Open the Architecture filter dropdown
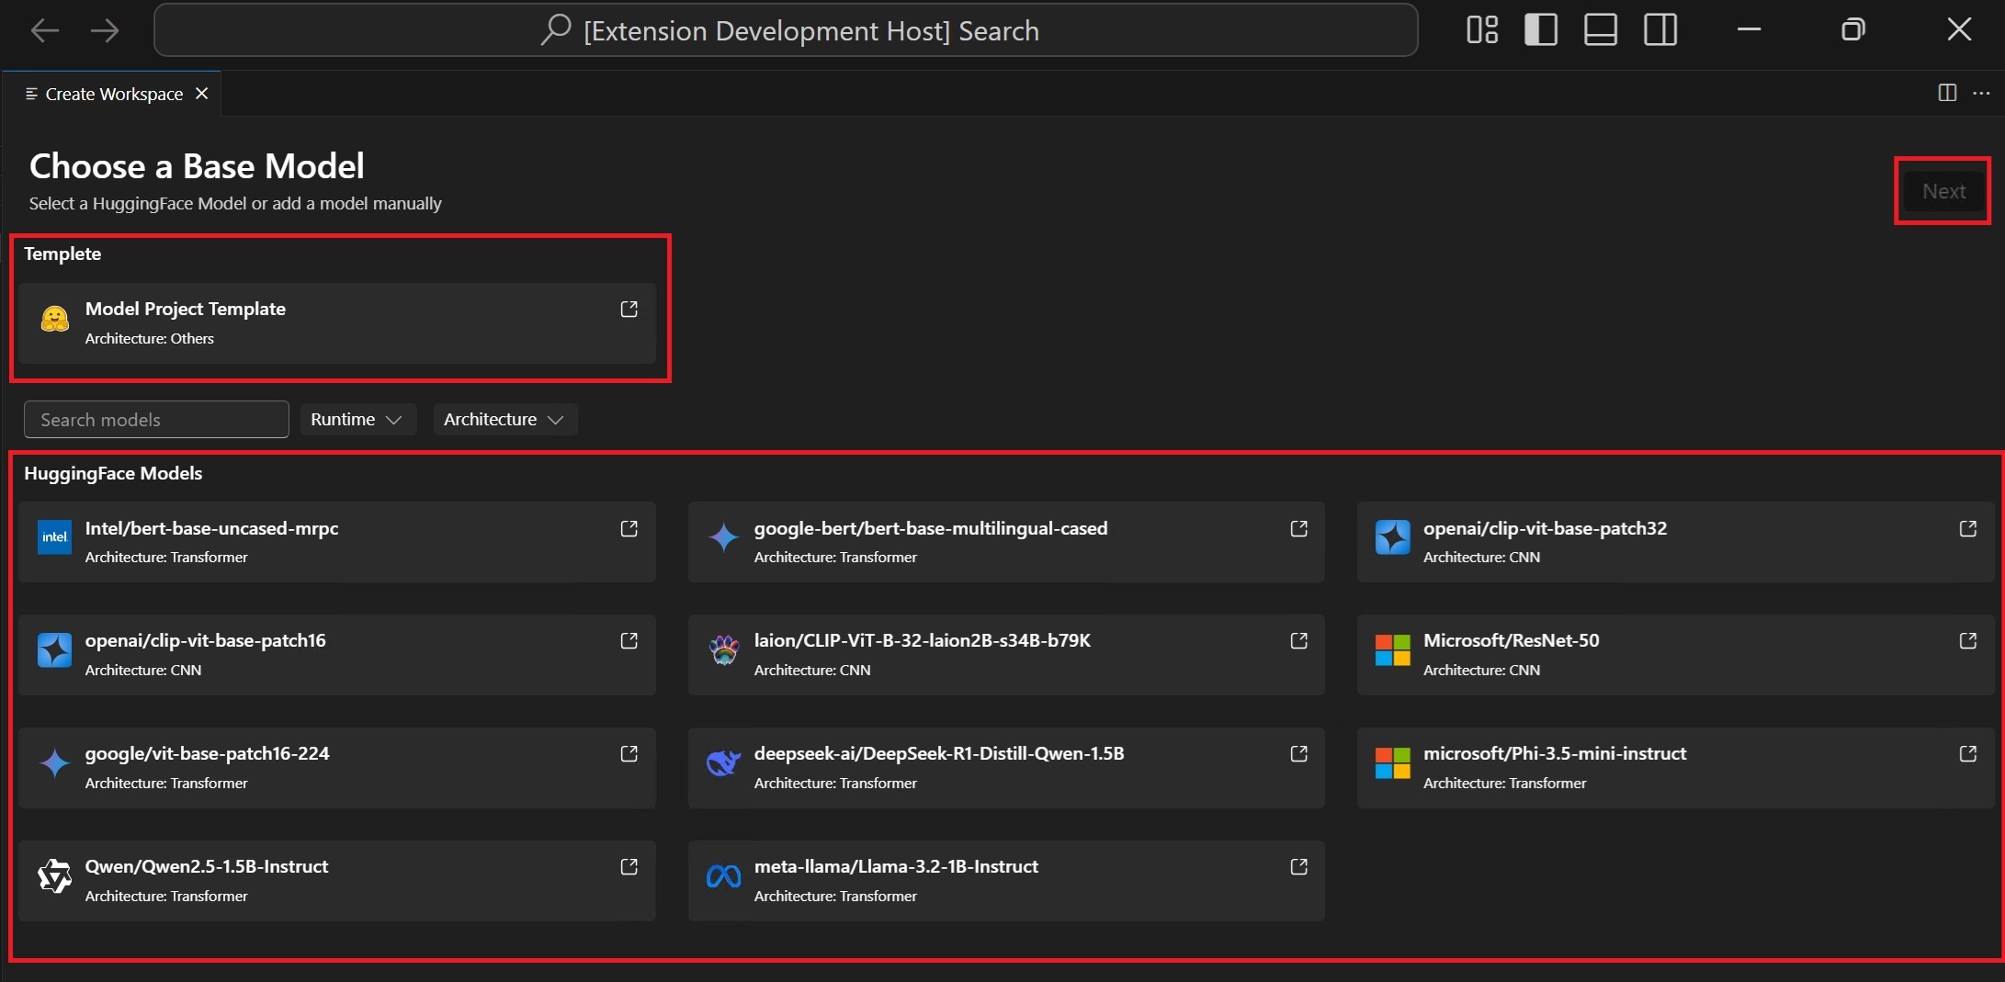The height and width of the screenshot is (982, 2005). (504, 420)
